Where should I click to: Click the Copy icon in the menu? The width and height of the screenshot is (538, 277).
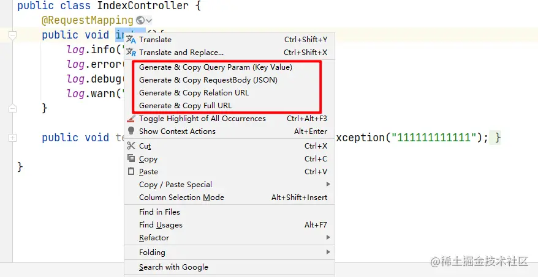(x=131, y=159)
